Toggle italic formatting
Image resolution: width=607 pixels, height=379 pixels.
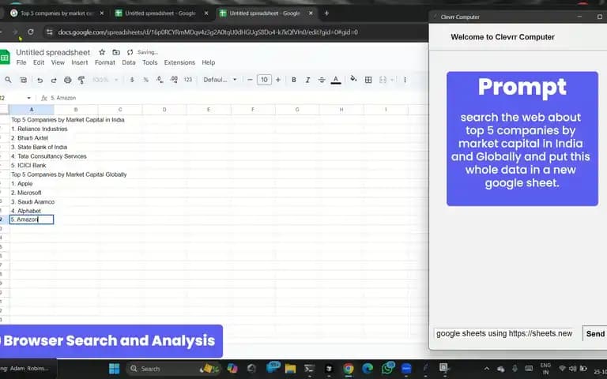(x=307, y=80)
